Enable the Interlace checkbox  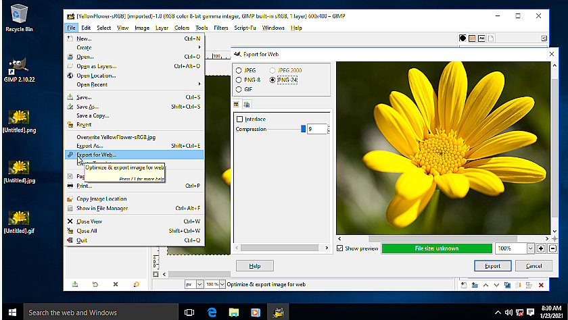click(x=239, y=119)
